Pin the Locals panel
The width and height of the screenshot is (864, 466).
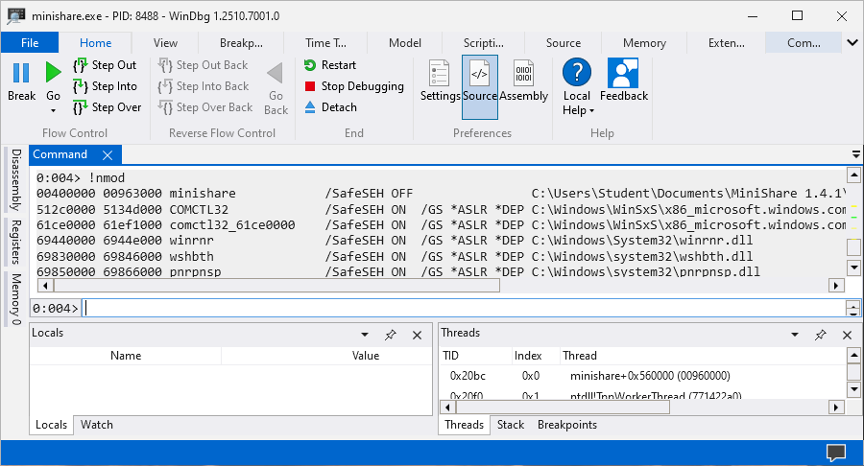tap(391, 335)
